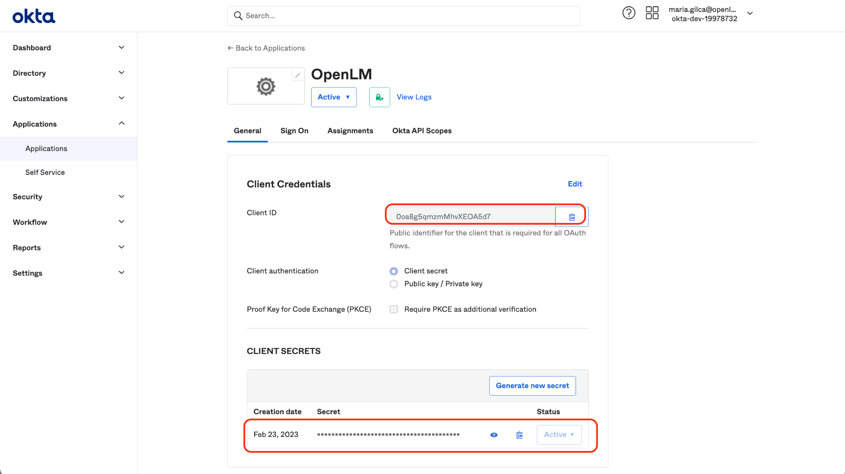Click the green provisioning lock icon
Screen dimensions: 845x474
pos(379,97)
